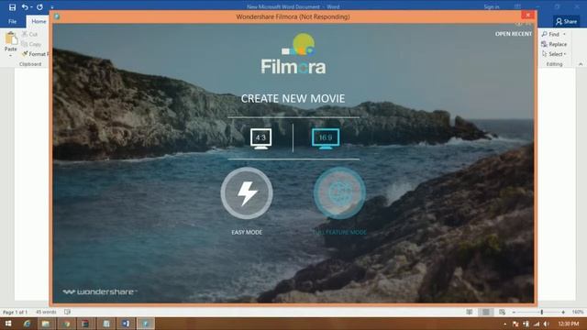Switch to Filmora via taskbar icon
The image size is (587, 330).
[146, 324]
